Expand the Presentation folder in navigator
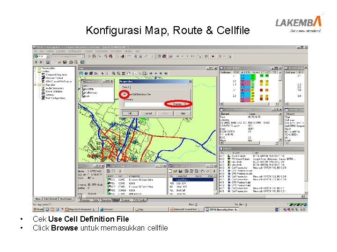The image size is (337, 252). click(x=36, y=68)
